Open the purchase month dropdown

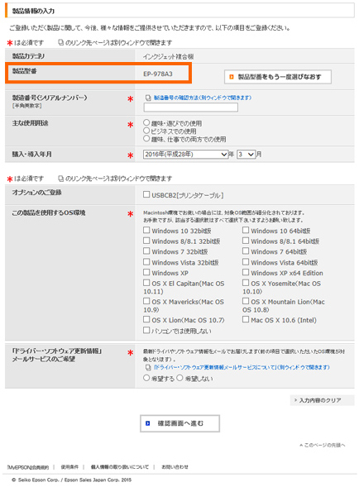coord(246,154)
